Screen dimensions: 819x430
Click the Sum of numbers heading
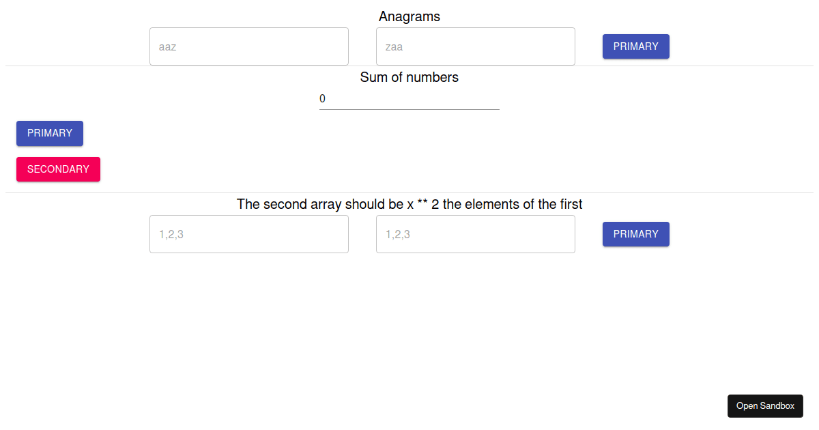coord(409,77)
